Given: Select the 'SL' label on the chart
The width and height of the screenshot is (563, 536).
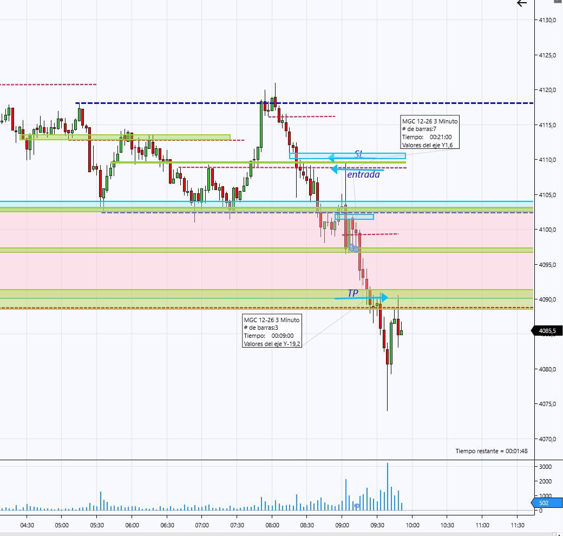Looking at the screenshot, I should [359, 154].
